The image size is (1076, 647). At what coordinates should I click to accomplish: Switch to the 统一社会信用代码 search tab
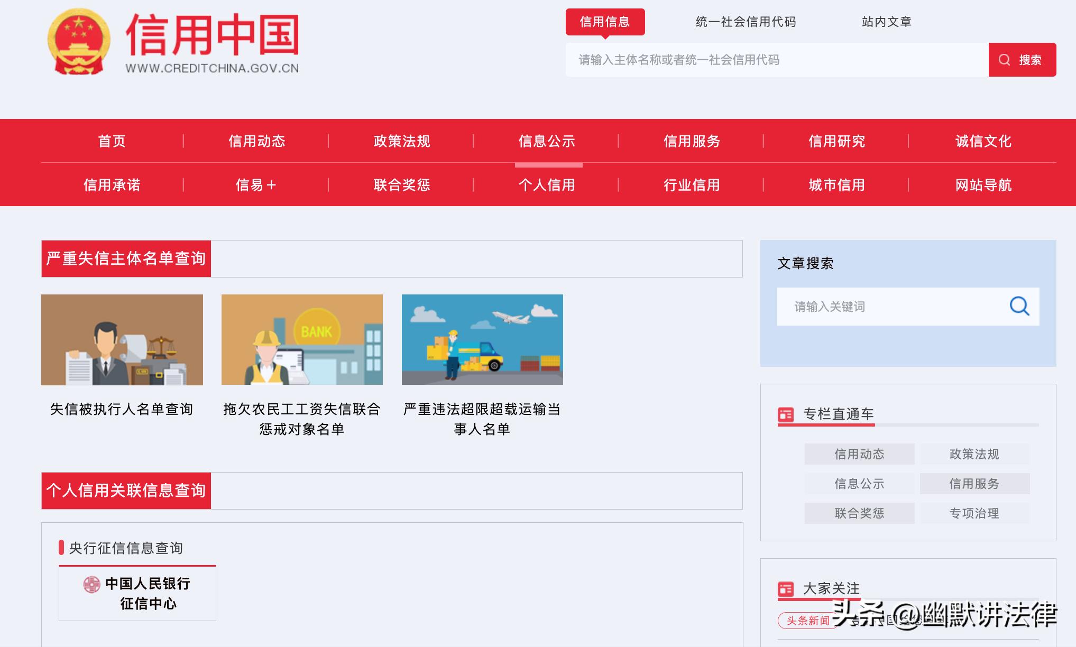(746, 22)
